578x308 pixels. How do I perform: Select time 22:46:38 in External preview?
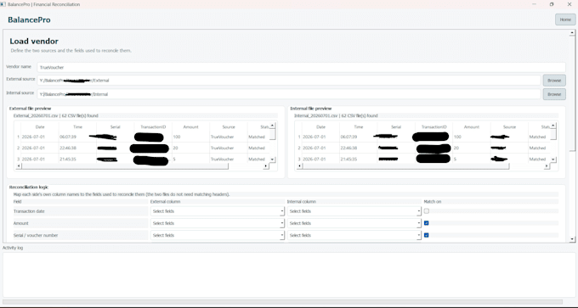point(68,148)
